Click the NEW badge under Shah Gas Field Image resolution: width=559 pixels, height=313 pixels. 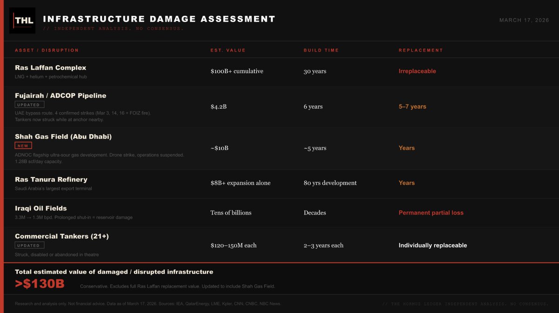(x=23, y=146)
